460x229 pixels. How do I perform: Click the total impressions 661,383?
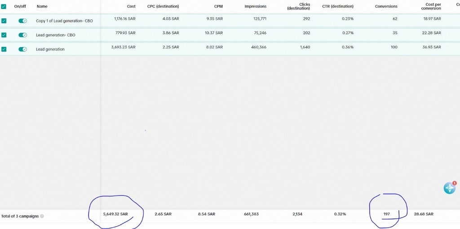pyautogui.click(x=251, y=214)
